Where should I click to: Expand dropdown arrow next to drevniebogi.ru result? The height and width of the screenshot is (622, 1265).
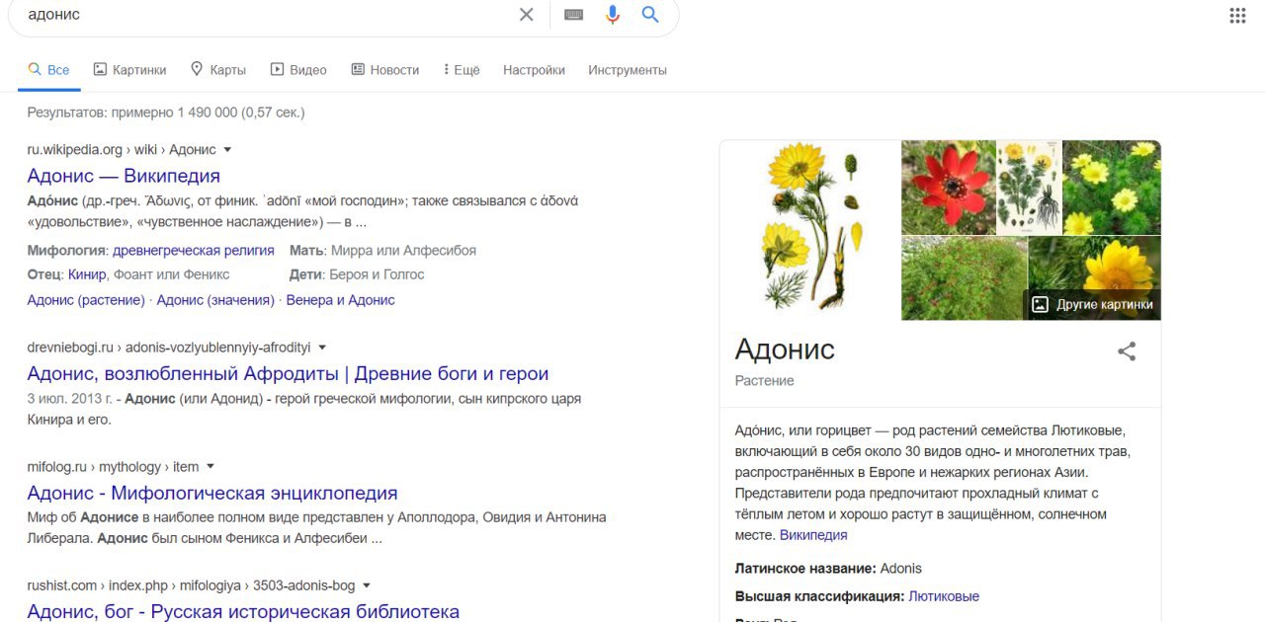322,348
